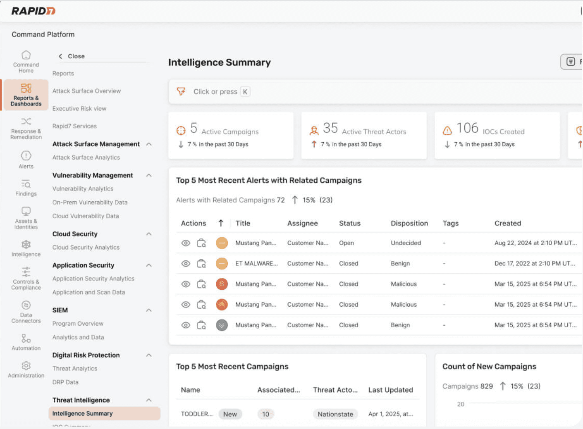Click the Created column header
Screen dimensions: 583x429
pos(508,223)
